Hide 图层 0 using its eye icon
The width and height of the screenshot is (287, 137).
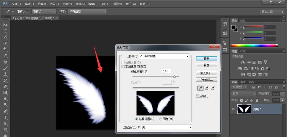click(x=233, y=109)
